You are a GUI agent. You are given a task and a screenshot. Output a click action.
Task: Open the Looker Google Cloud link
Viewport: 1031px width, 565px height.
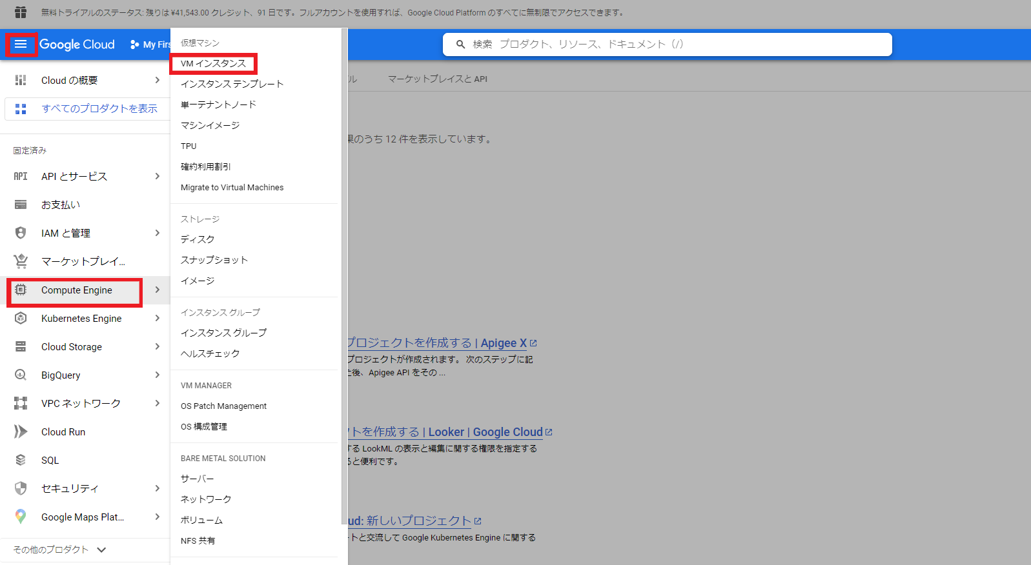coord(450,432)
